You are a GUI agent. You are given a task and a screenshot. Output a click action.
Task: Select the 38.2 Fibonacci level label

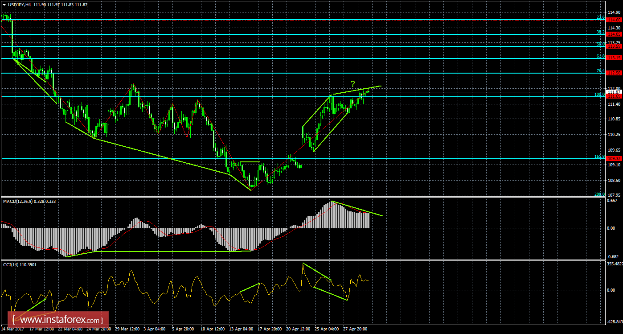click(x=600, y=32)
